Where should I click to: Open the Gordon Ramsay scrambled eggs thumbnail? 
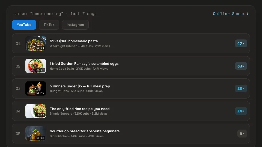point(36,66)
